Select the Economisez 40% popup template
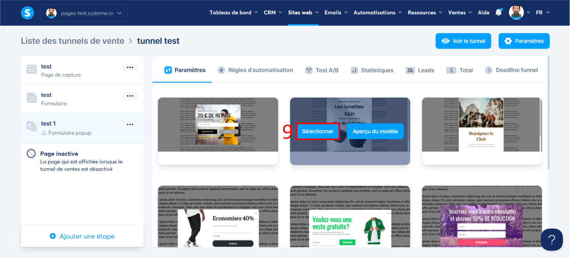This screenshot has height=258, width=570. 218,216
